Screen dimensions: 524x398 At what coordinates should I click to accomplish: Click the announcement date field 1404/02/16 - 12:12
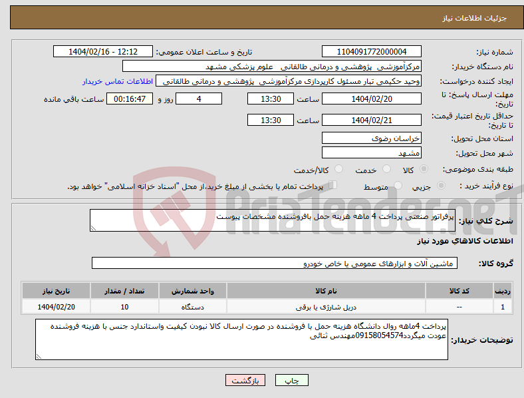point(103,51)
